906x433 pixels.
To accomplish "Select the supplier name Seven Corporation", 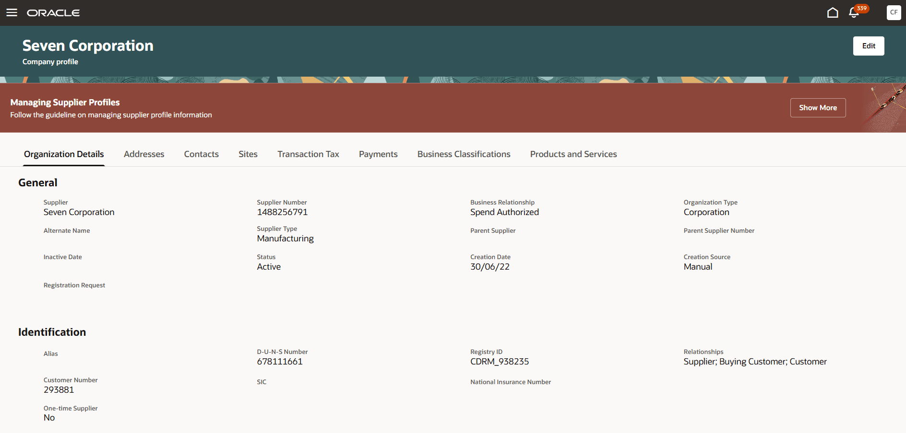I will coord(79,212).
